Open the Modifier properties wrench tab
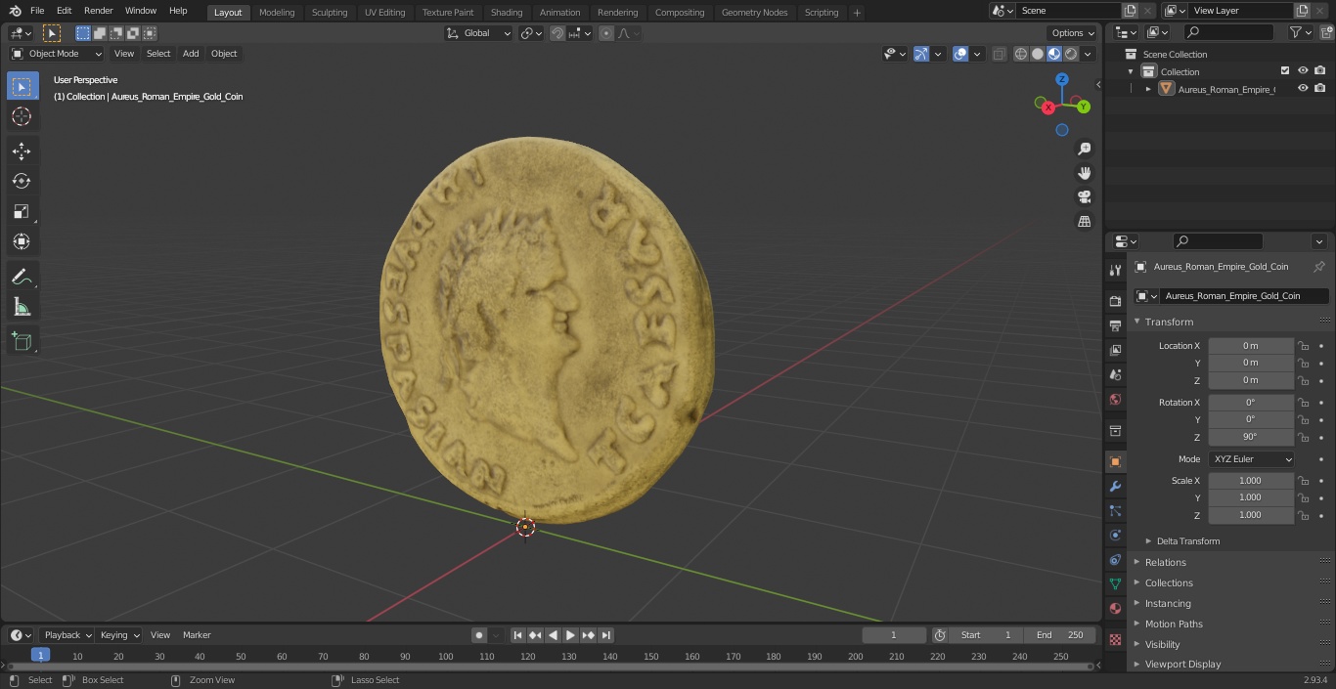 pyautogui.click(x=1115, y=487)
